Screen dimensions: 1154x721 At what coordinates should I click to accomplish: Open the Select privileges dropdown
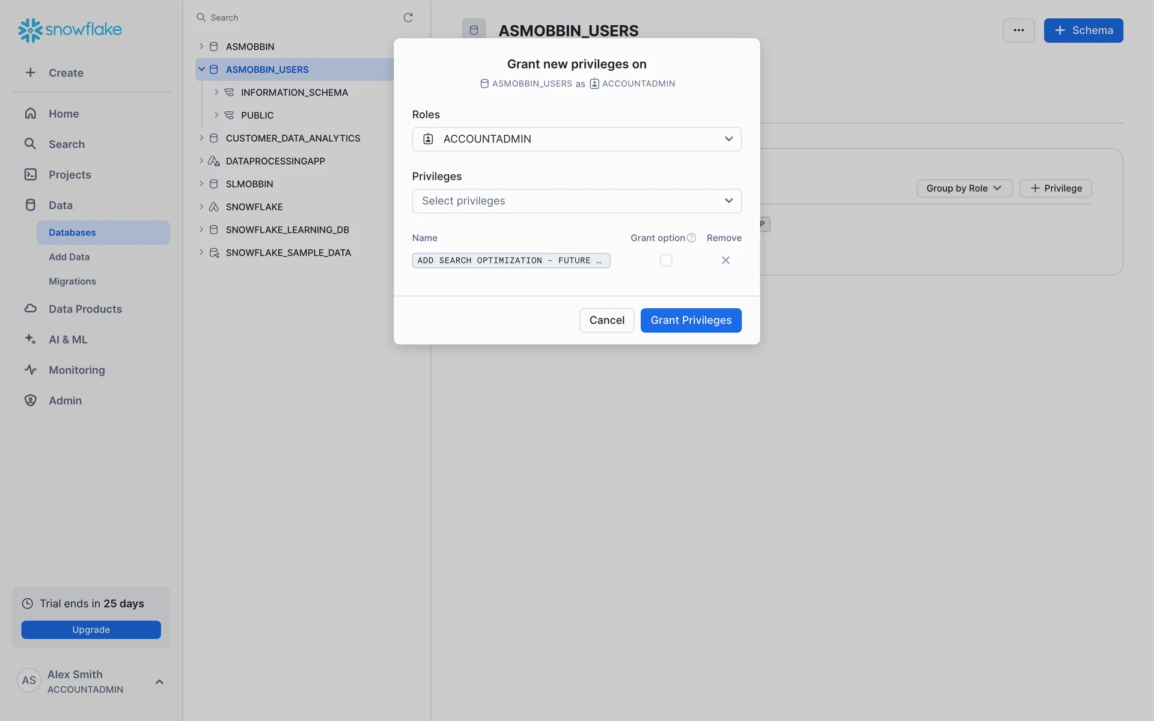(x=576, y=201)
